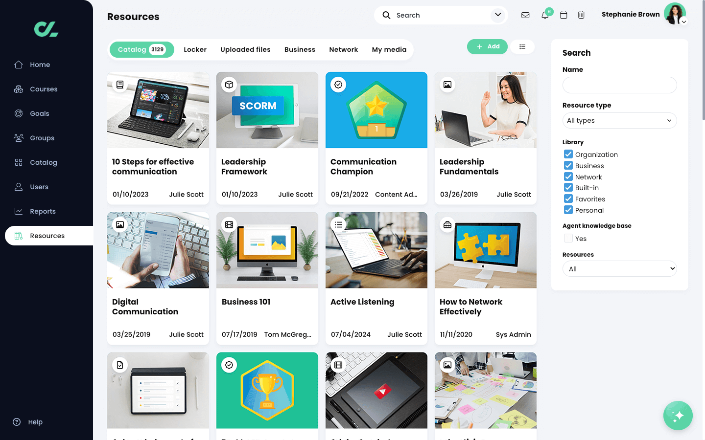Open the Leadership Fundamentals title link
Image resolution: width=705 pixels, height=440 pixels.
(469, 167)
